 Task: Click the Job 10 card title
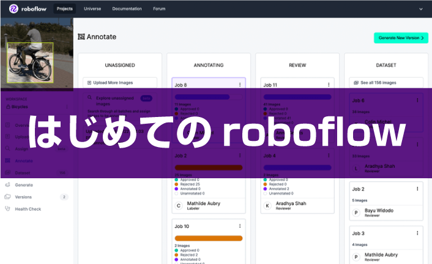coord(182,226)
